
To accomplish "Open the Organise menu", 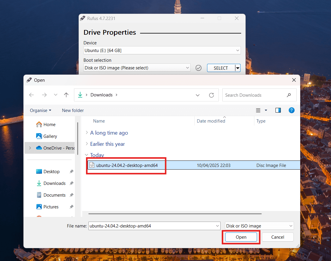I will [x=41, y=111].
